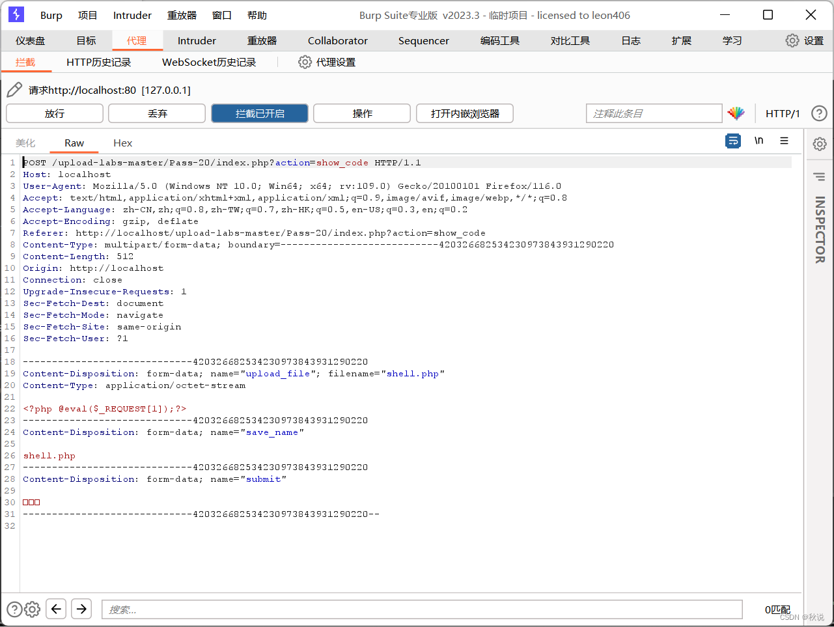The image size is (834, 627).
Task: Open the Collaborator tab
Action: tap(338, 40)
